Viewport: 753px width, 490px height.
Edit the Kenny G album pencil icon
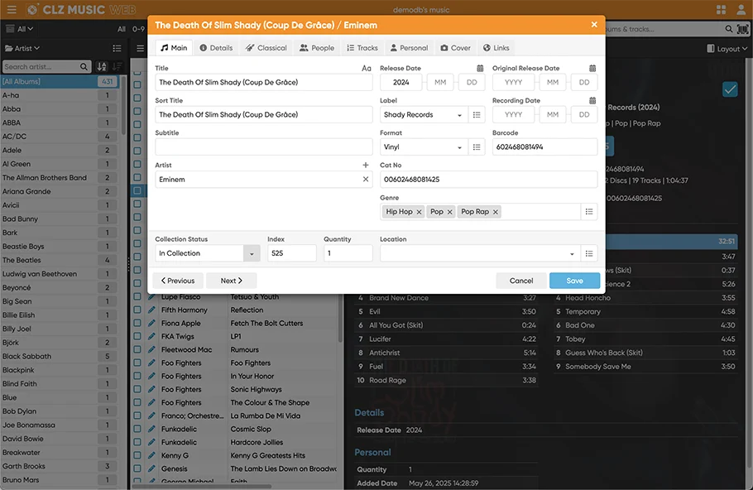pos(151,455)
